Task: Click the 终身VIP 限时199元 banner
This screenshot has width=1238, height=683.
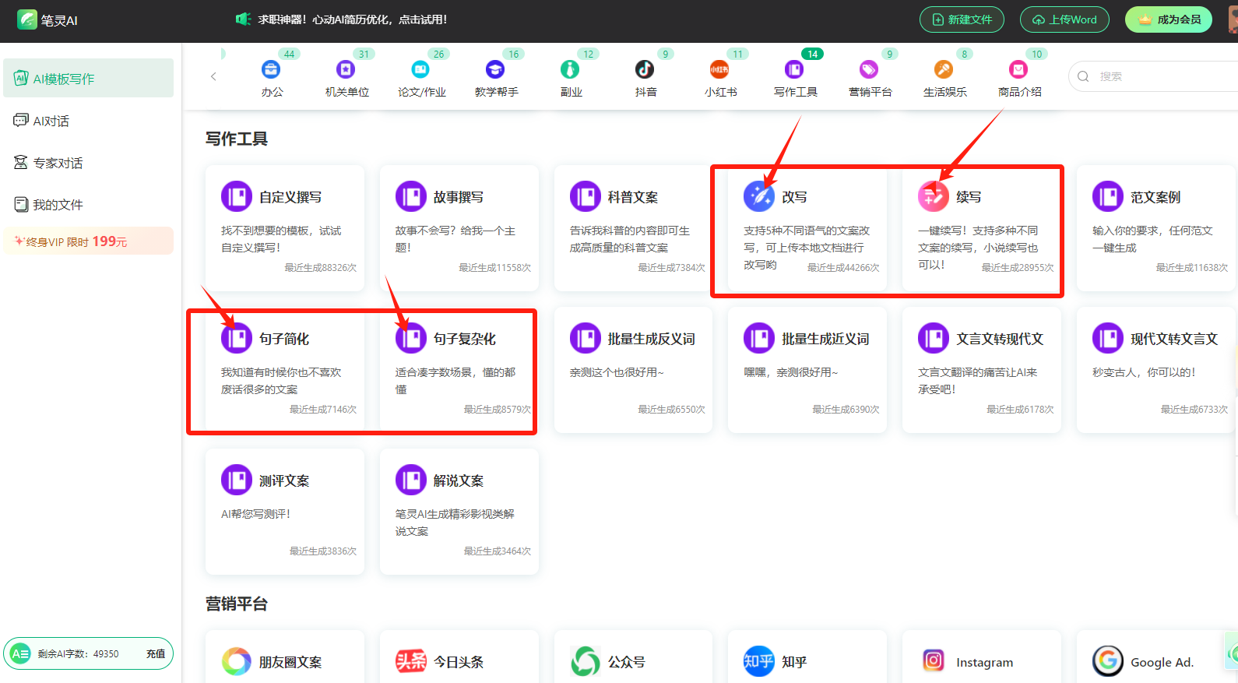Action: coord(88,241)
